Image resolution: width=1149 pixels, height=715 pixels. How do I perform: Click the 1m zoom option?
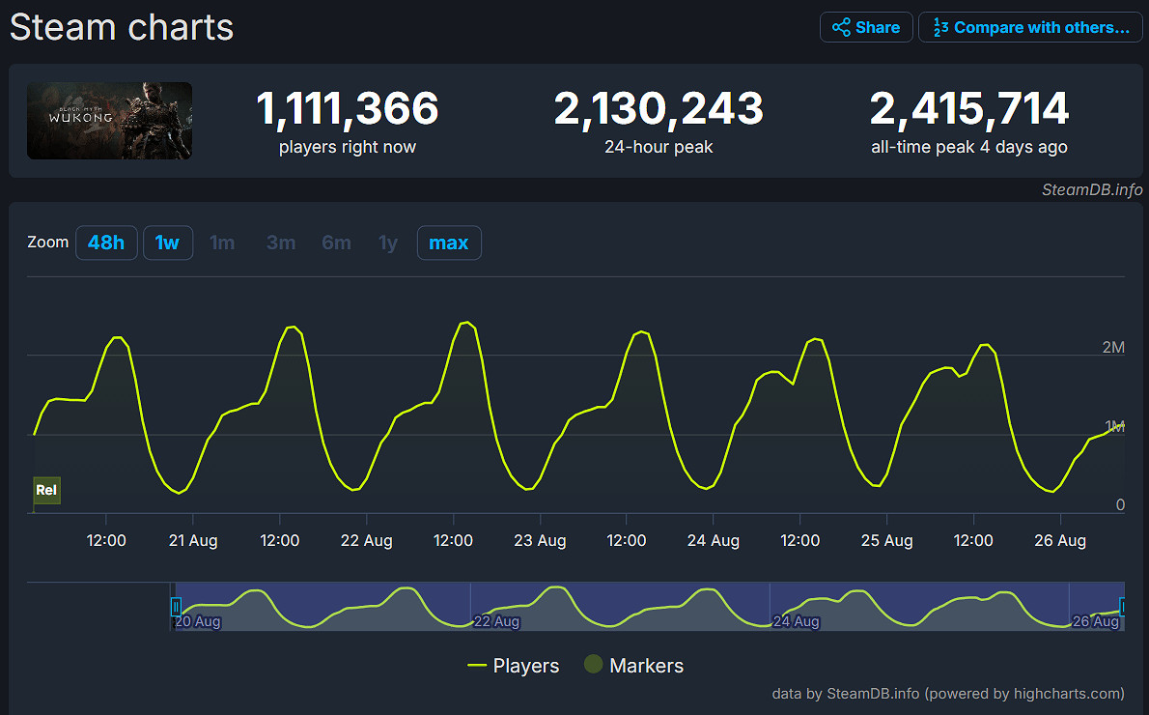tap(222, 243)
